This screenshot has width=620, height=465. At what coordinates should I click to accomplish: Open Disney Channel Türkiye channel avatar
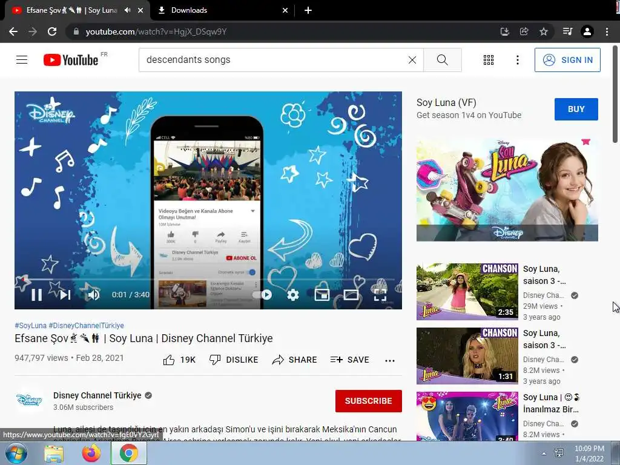(x=29, y=400)
